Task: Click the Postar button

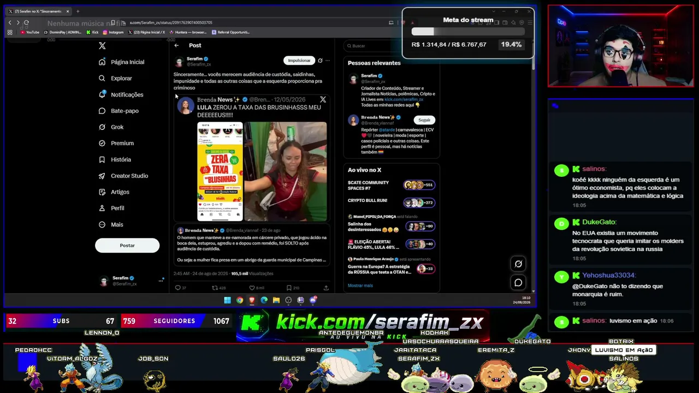Action: (x=127, y=246)
